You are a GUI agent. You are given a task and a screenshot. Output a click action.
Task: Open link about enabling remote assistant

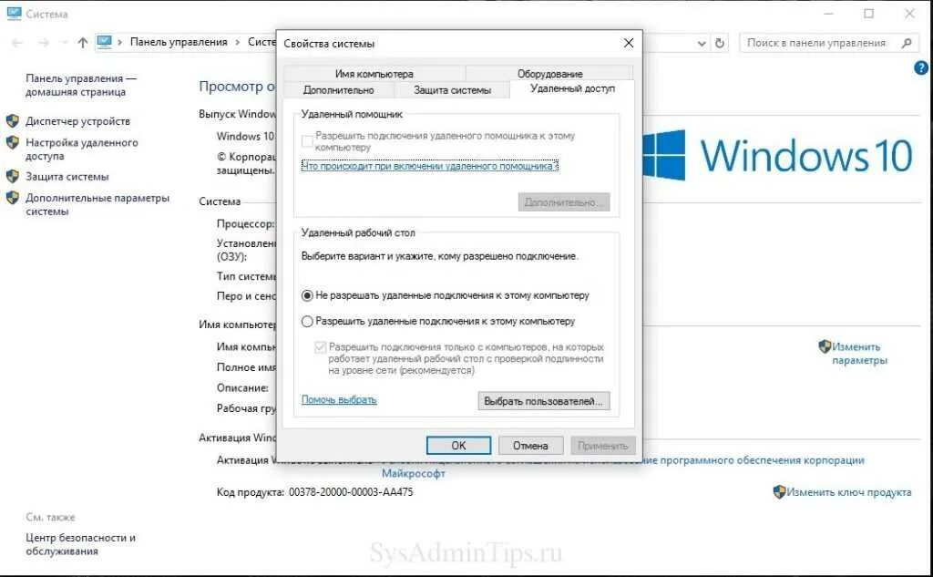tap(430, 166)
